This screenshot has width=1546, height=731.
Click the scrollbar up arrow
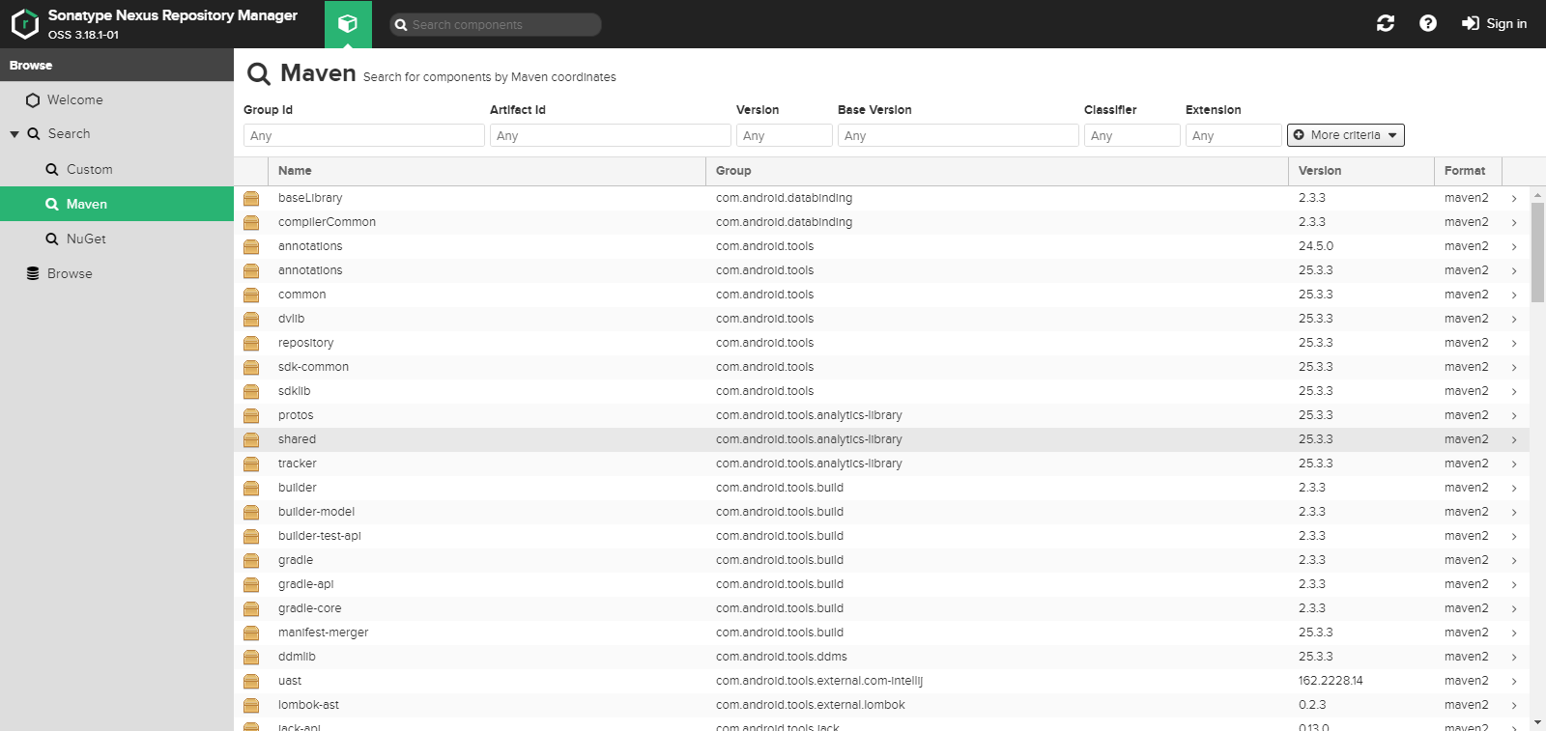1537,193
